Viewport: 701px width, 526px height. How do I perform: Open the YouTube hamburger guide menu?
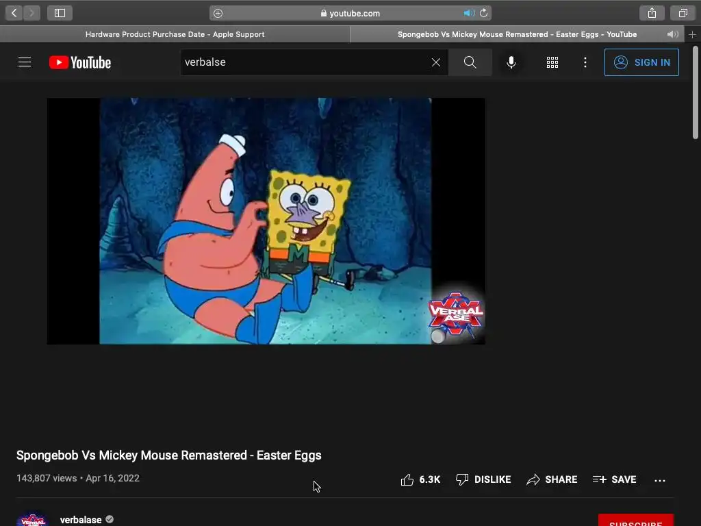[x=25, y=62]
